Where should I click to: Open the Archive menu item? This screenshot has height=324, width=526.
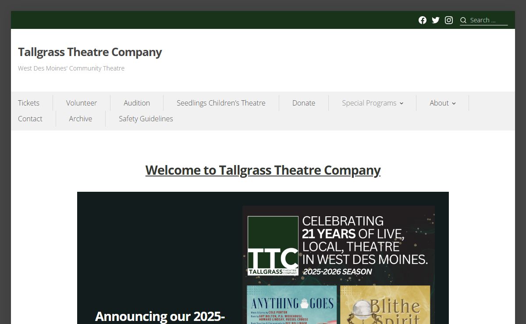click(x=81, y=119)
